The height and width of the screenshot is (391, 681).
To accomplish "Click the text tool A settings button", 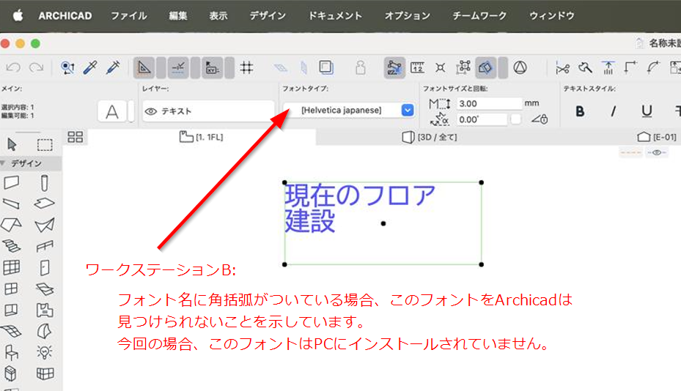I will (x=112, y=111).
